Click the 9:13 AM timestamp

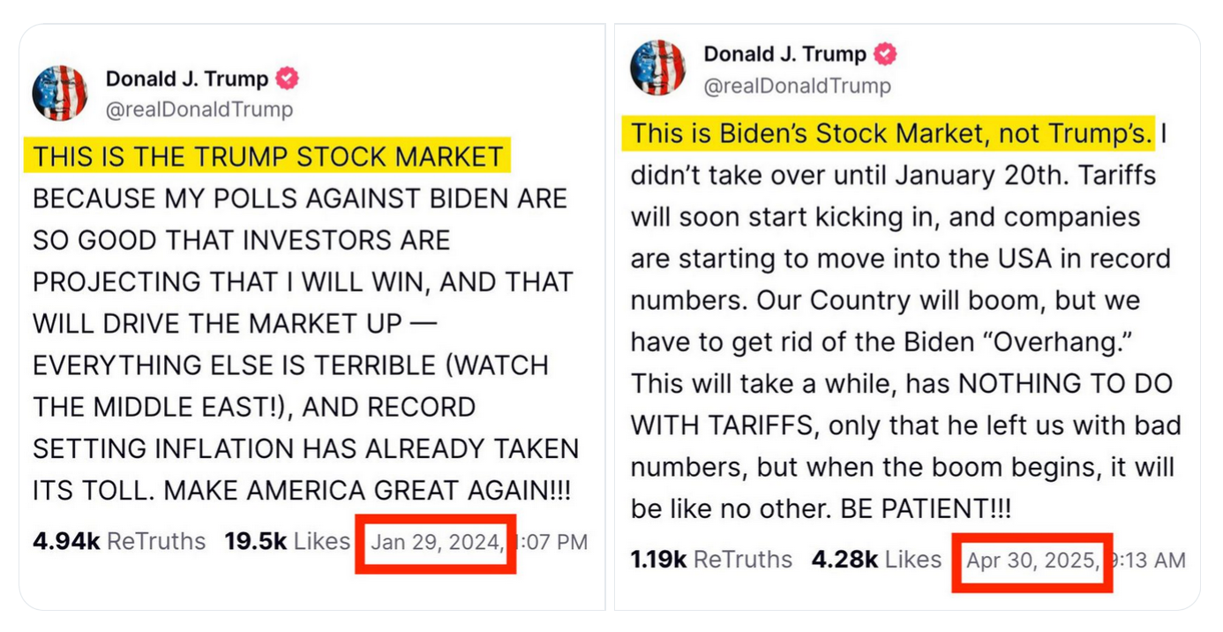point(1149,560)
